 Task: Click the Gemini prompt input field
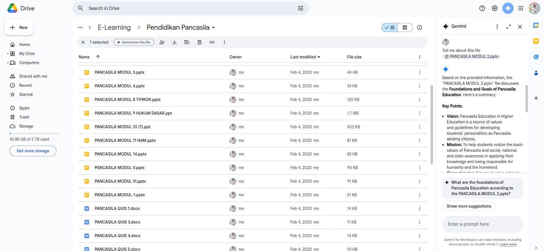(x=482, y=224)
